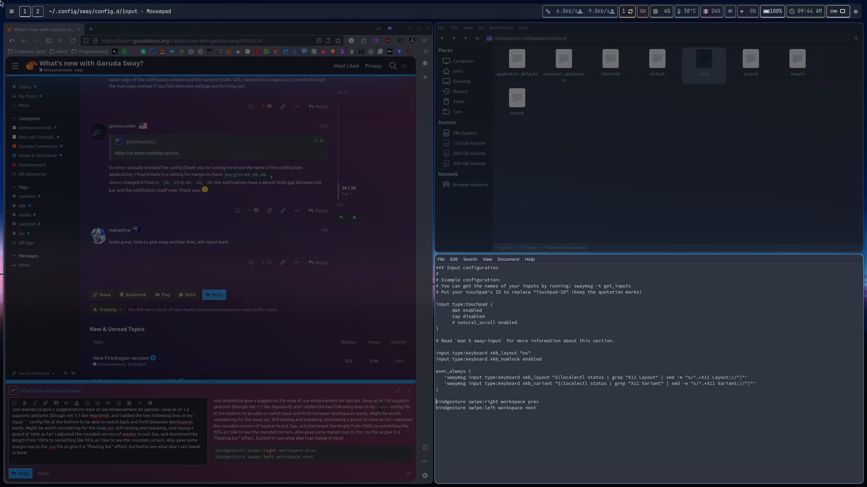Click the blue Reply button below the topic
The width and height of the screenshot is (867, 487).
click(214, 295)
